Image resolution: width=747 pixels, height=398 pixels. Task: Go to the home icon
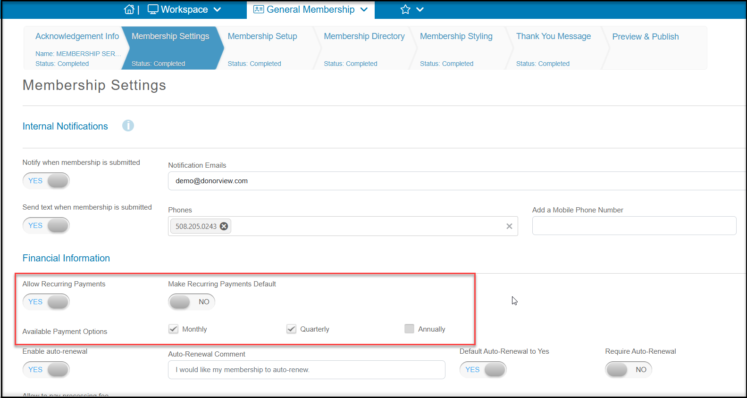[129, 9]
